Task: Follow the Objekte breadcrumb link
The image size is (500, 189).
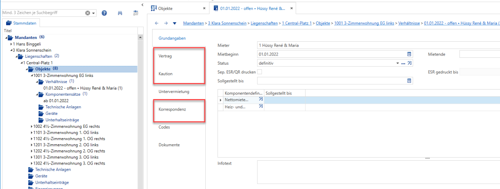Action: 323,23
